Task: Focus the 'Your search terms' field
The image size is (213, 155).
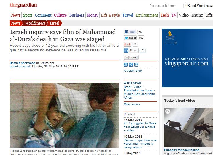Action: [166, 6]
